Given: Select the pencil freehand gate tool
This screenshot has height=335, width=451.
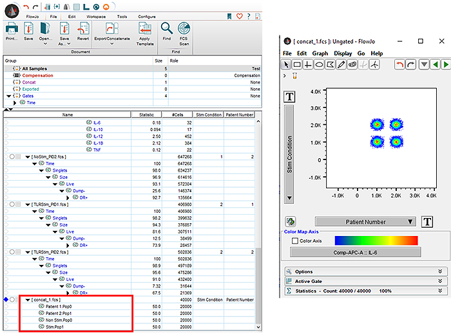Looking at the screenshot, I should (342, 65).
